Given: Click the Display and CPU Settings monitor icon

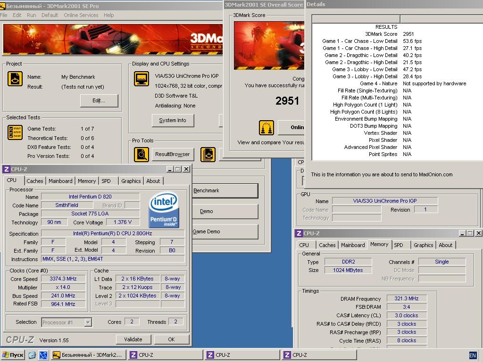Looking at the screenshot, I should pyautogui.click(x=142, y=79).
